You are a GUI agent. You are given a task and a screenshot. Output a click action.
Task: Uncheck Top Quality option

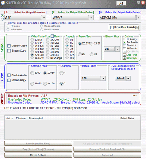click(124, 42)
